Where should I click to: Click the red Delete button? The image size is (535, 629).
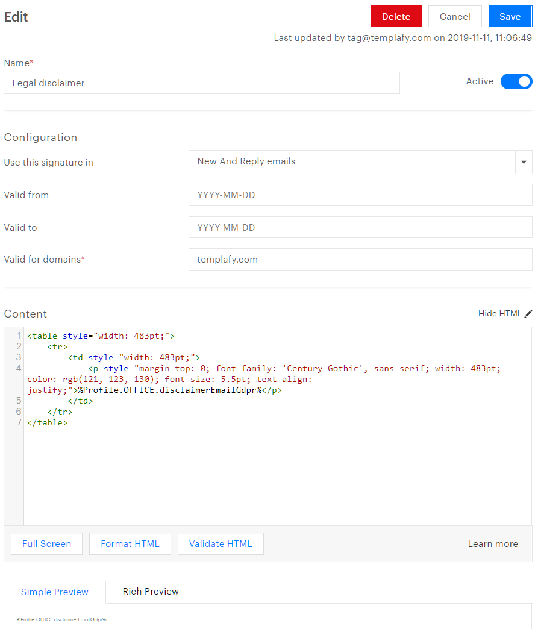396,16
